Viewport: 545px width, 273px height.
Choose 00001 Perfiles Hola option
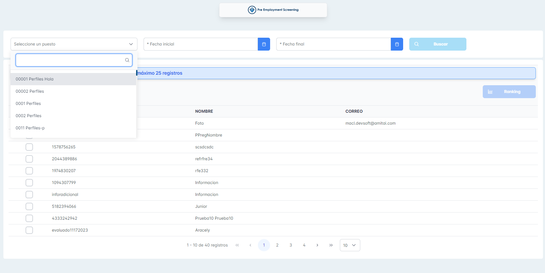pos(34,79)
